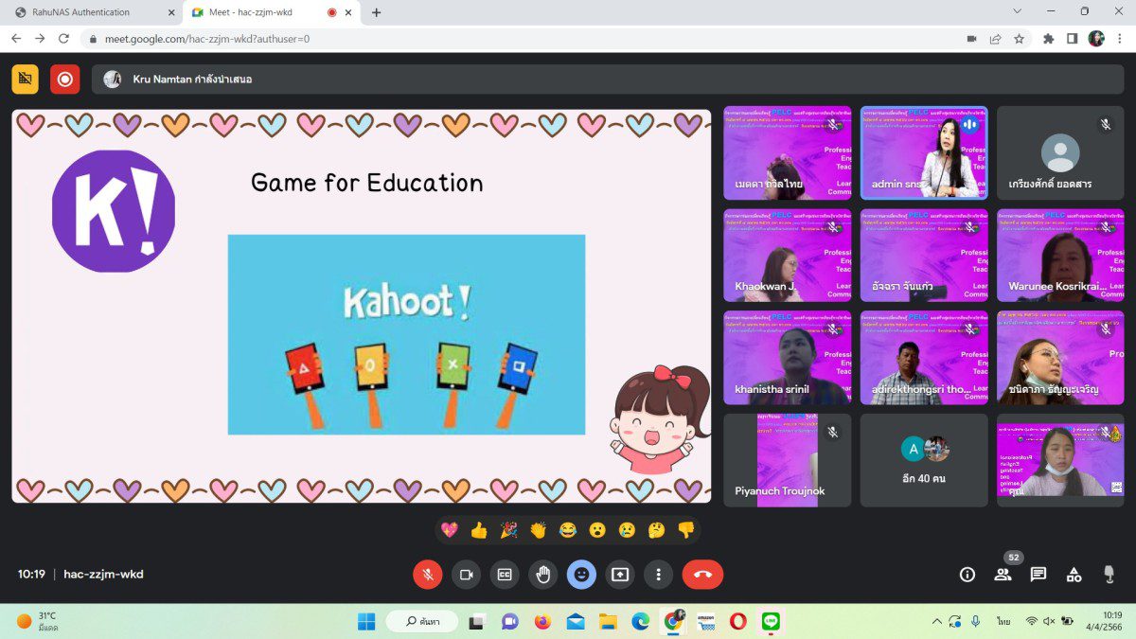
Task: Select Khaokwan J. participant tile
Action: [788, 255]
